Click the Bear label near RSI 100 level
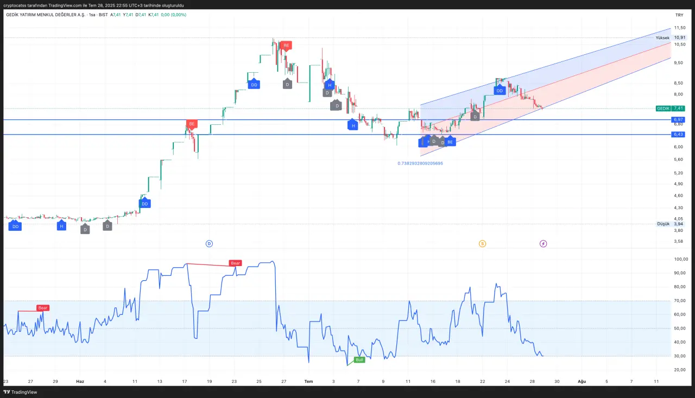Image resolution: width=695 pixels, height=398 pixels. [235, 263]
